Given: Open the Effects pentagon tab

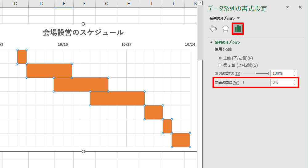Looking at the screenshot, I should 225,29.
